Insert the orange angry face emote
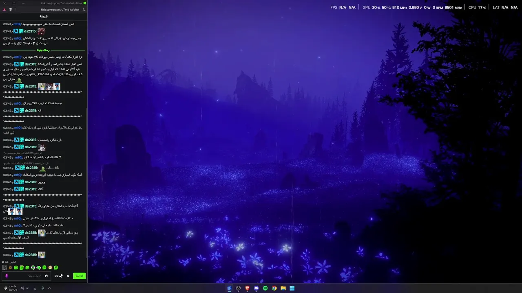 coord(10,268)
